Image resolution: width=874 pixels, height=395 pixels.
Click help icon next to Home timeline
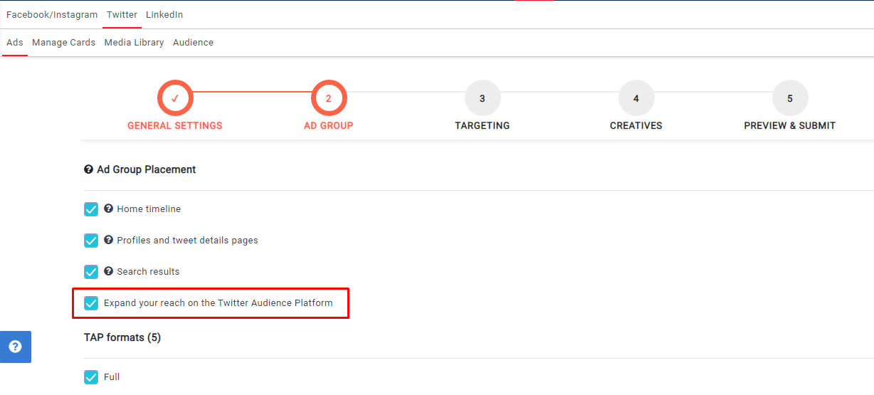(109, 209)
